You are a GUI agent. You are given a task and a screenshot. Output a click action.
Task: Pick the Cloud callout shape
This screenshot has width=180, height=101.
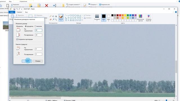(x=80, y=20)
